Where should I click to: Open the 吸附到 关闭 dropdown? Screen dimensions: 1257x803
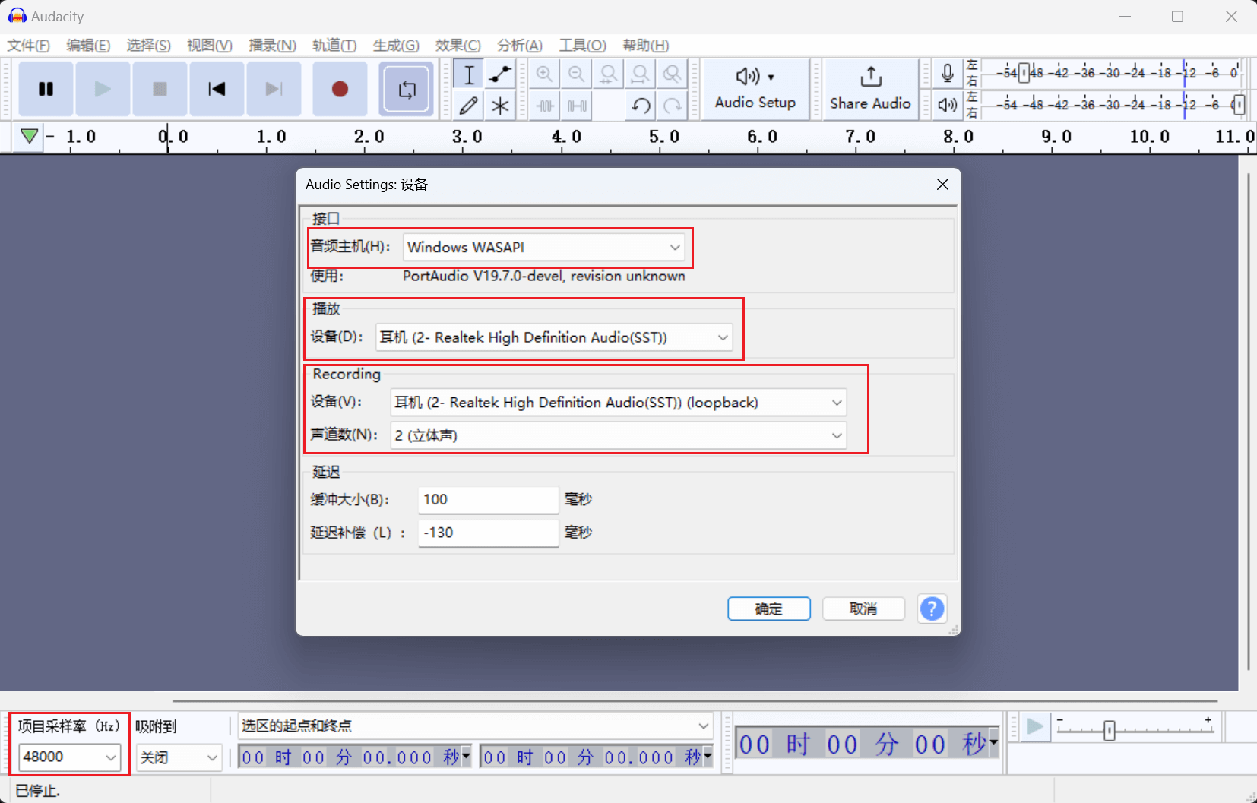tap(179, 757)
